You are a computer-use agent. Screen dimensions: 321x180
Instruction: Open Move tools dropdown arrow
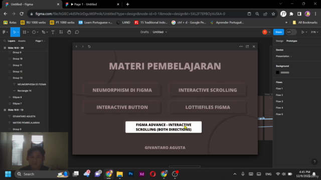click(x=18, y=32)
